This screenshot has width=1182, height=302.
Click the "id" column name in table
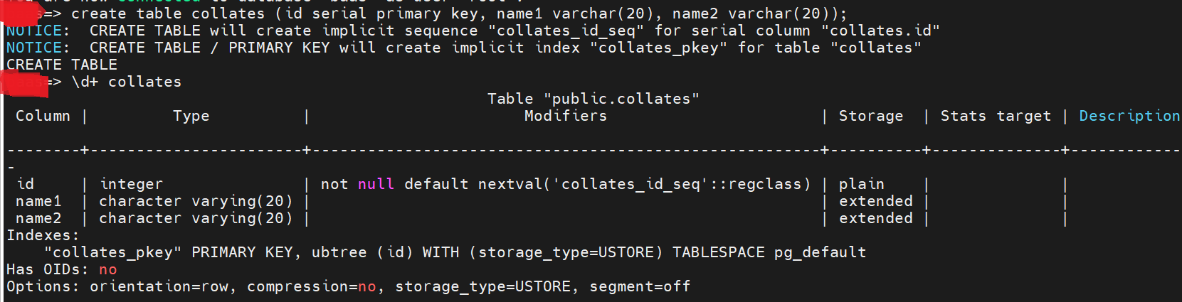click(x=26, y=184)
